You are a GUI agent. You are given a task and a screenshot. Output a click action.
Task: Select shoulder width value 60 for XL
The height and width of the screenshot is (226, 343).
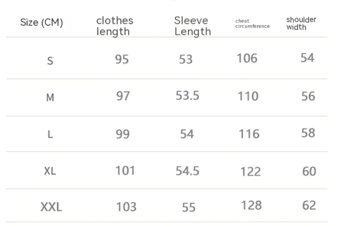(309, 171)
